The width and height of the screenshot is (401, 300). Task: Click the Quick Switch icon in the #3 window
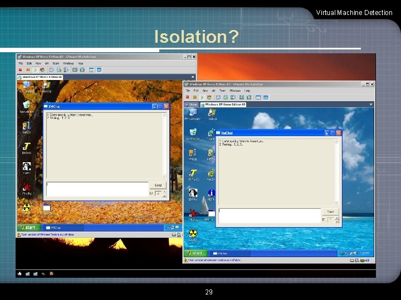[x=249, y=97]
